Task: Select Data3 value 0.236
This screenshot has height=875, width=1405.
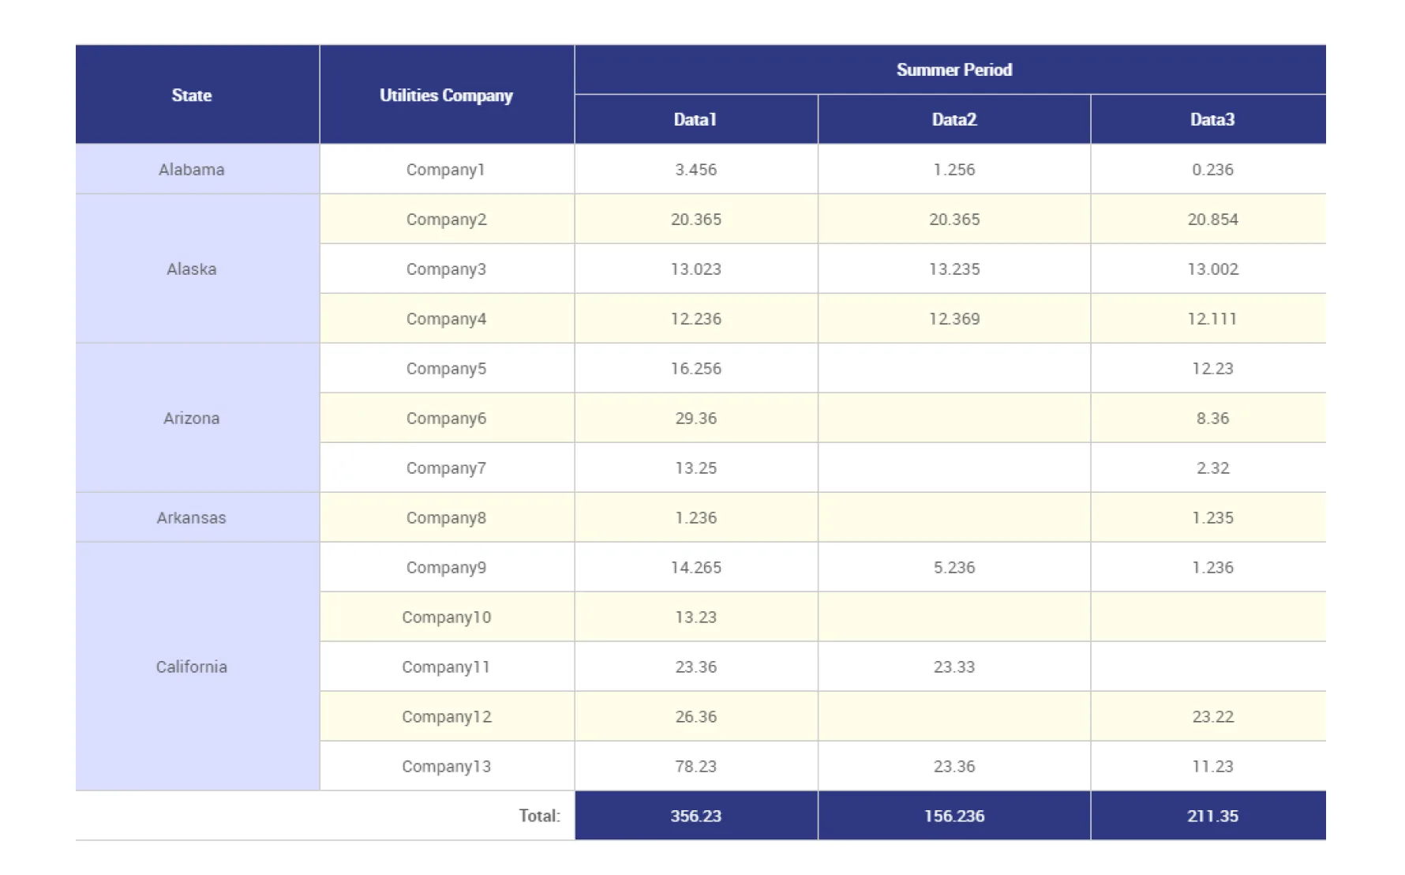Action: (x=1208, y=169)
